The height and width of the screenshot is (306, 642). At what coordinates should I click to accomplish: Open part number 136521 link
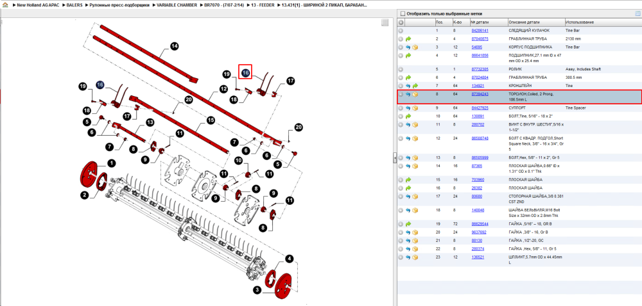tap(478, 257)
